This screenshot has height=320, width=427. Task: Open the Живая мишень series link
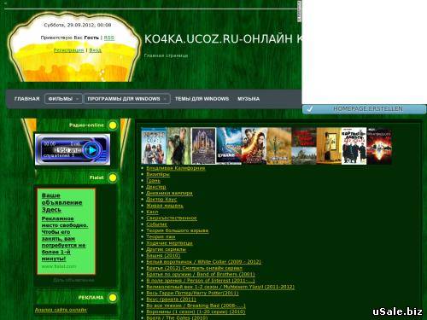point(165,206)
